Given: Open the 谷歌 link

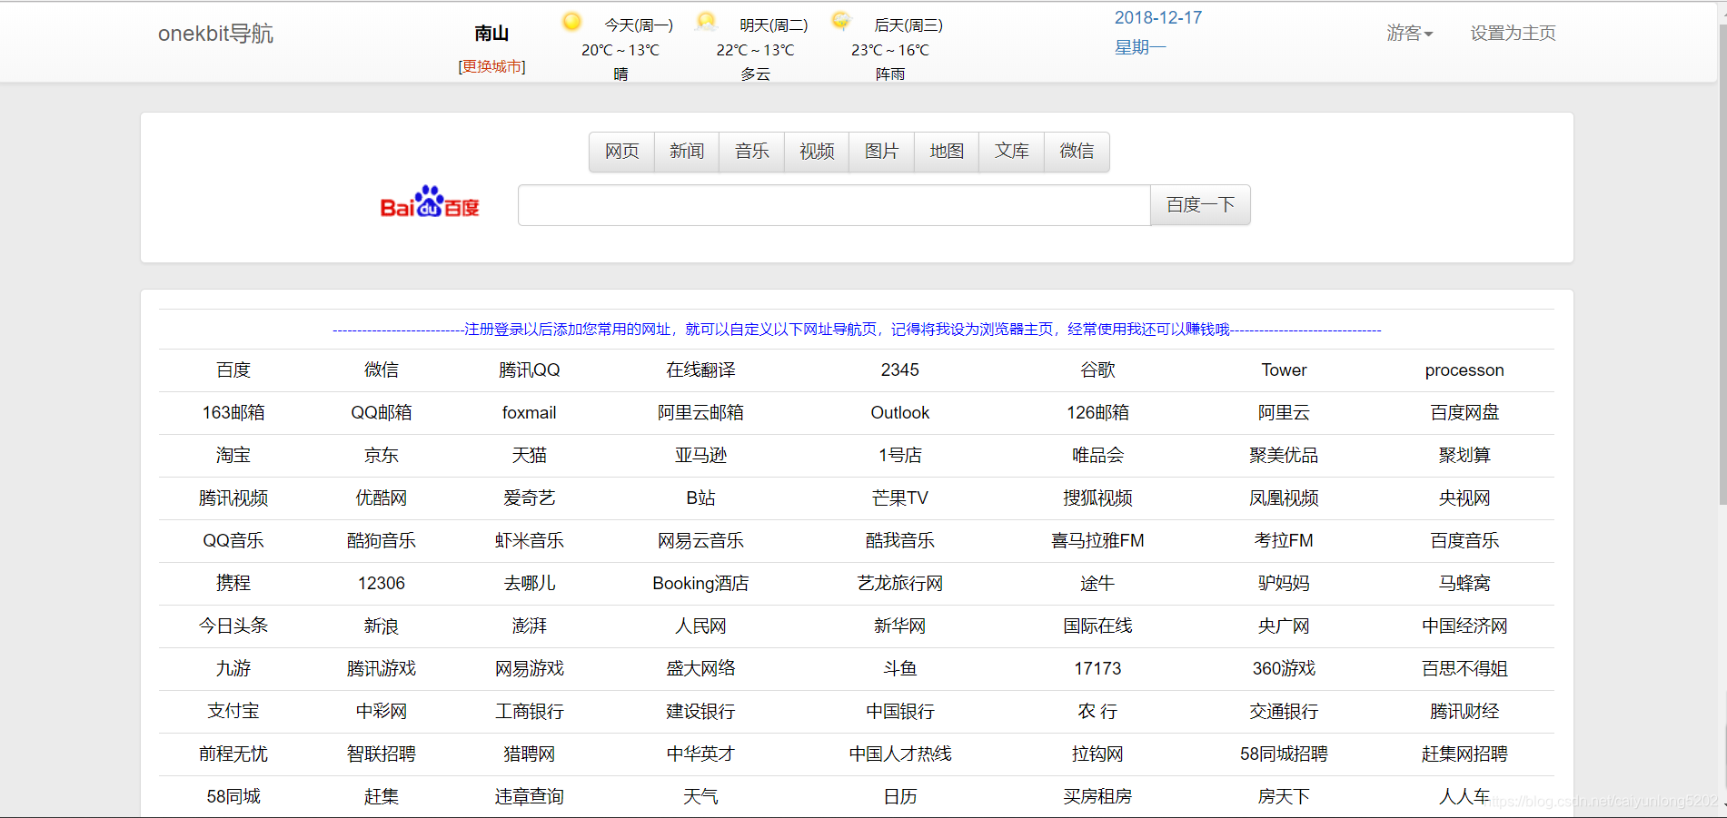Looking at the screenshot, I should 1097,370.
